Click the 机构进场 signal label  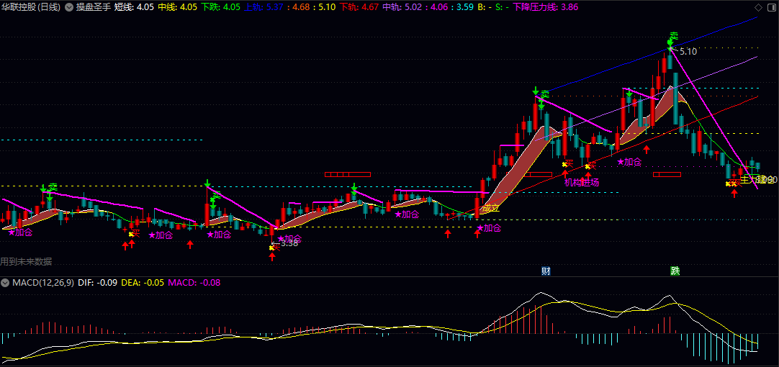tap(582, 182)
